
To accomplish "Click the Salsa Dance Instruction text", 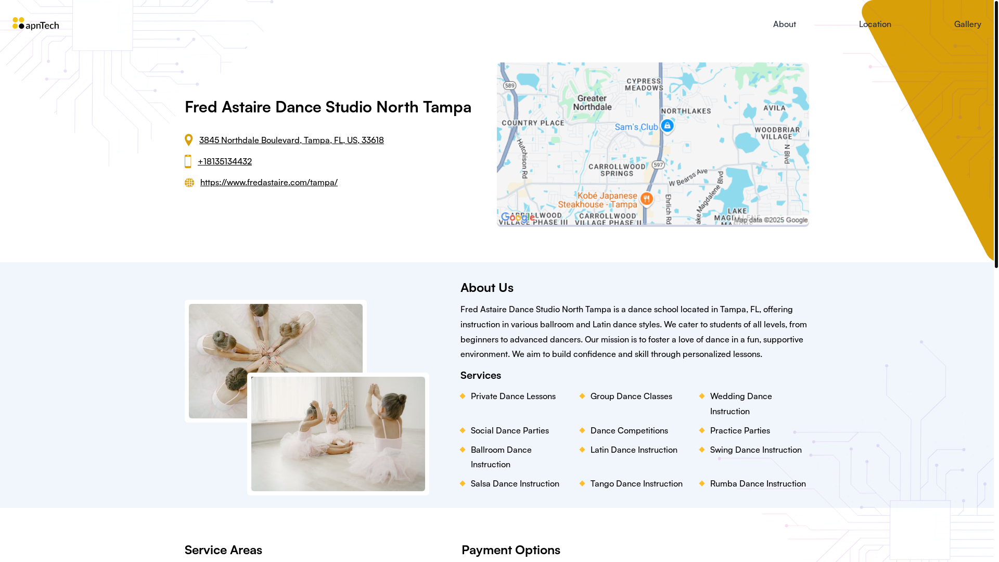I will 515,483.
